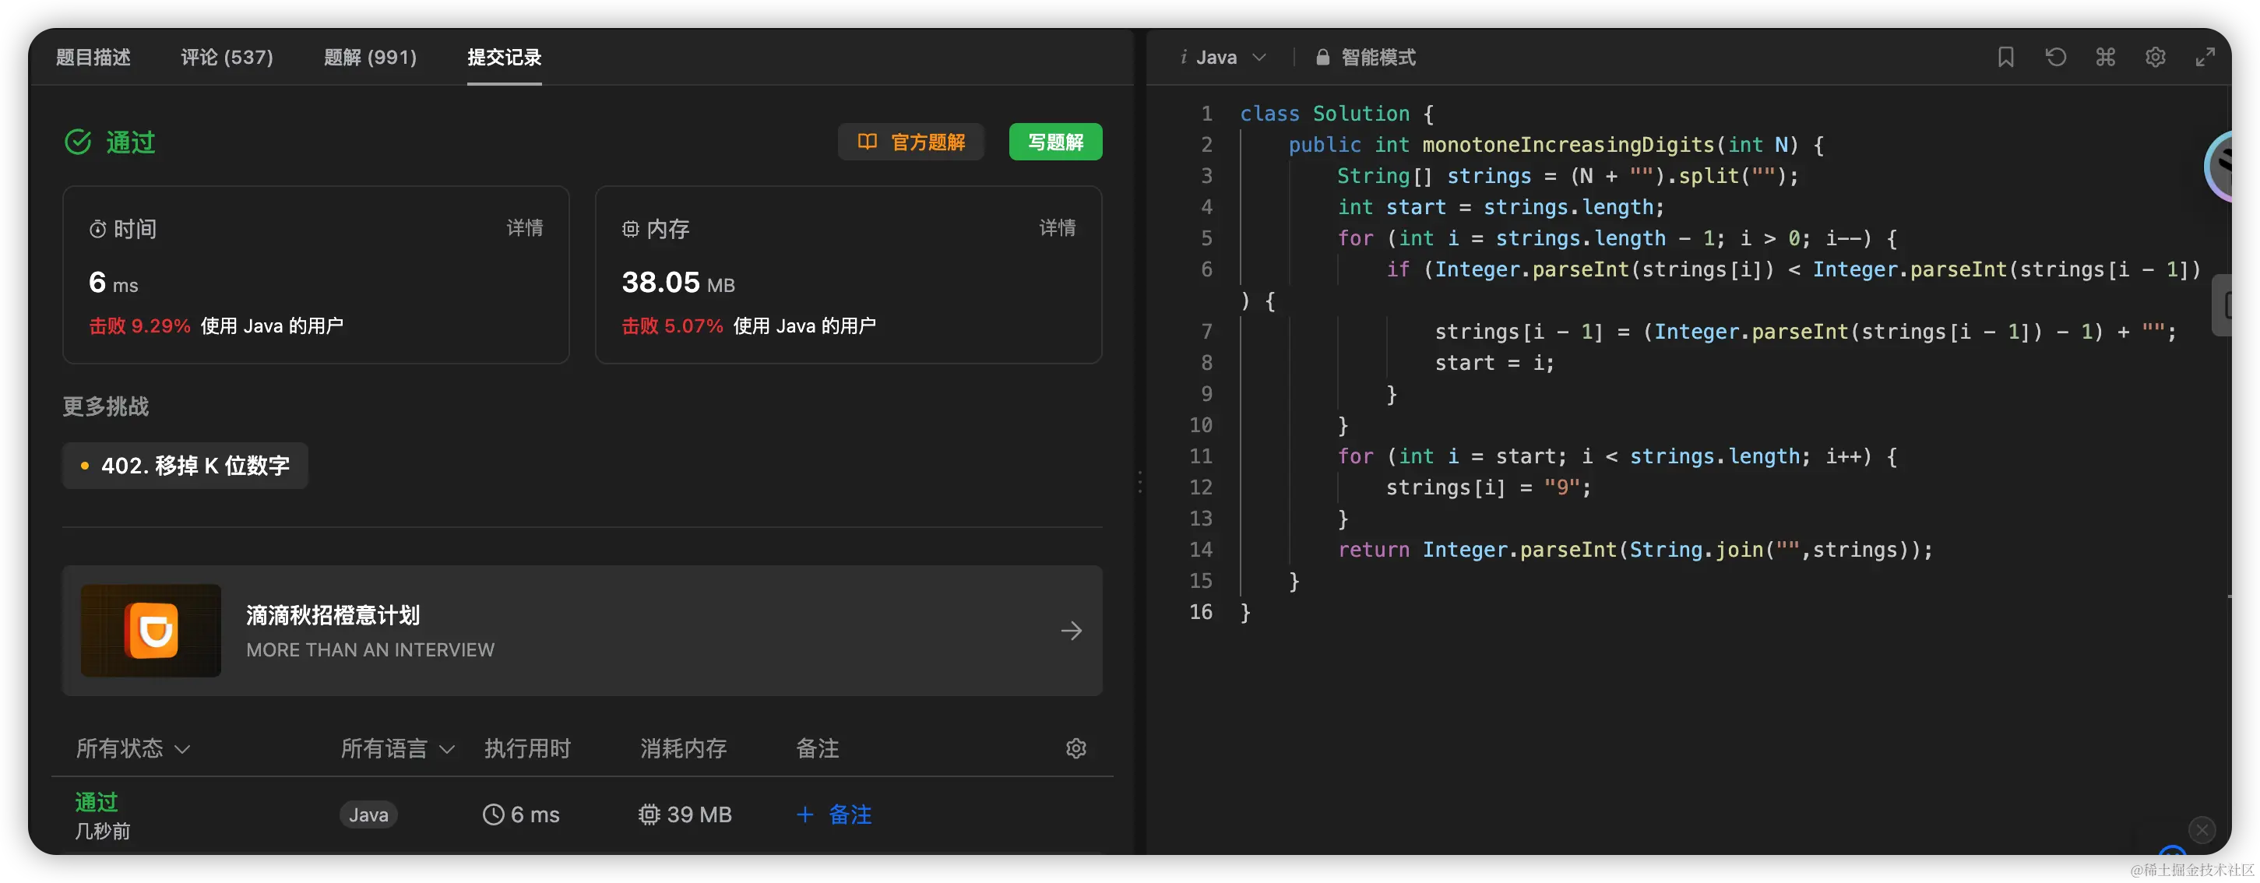Click the green 写题解 button
This screenshot has height=883, width=2260.
point(1054,142)
